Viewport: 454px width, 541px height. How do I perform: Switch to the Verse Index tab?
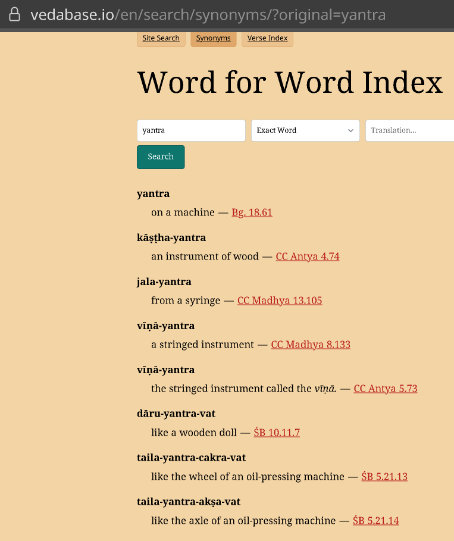pyautogui.click(x=267, y=38)
